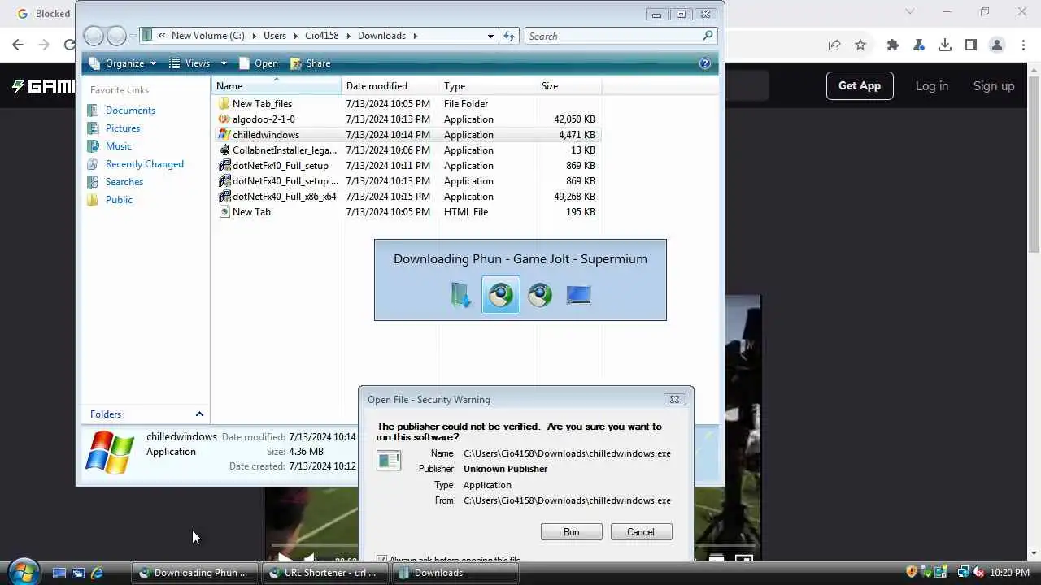The height and width of the screenshot is (585, 1041).
Task: Click Show Desktop in the quick launch
Action: (59, 573)
